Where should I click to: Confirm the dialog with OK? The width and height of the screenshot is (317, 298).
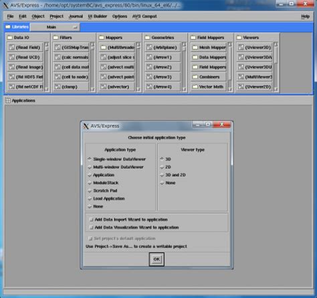point(156,259)
